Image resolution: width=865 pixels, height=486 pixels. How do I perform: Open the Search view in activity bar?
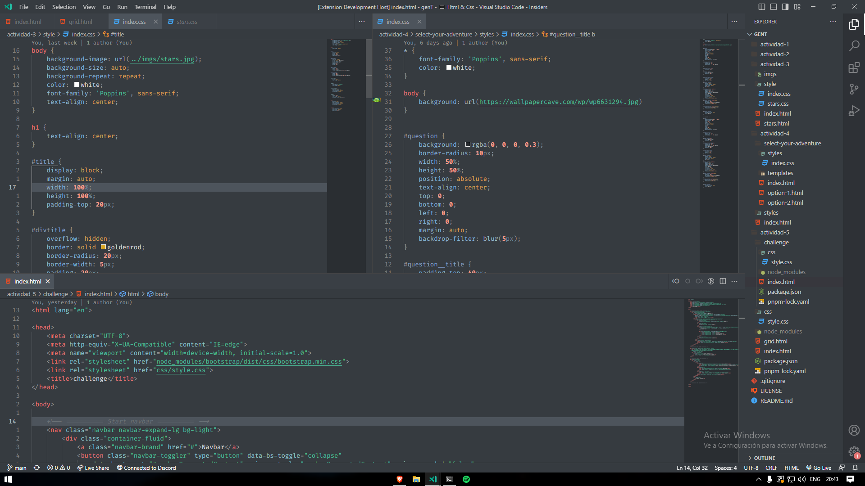[x=854, y=46]
